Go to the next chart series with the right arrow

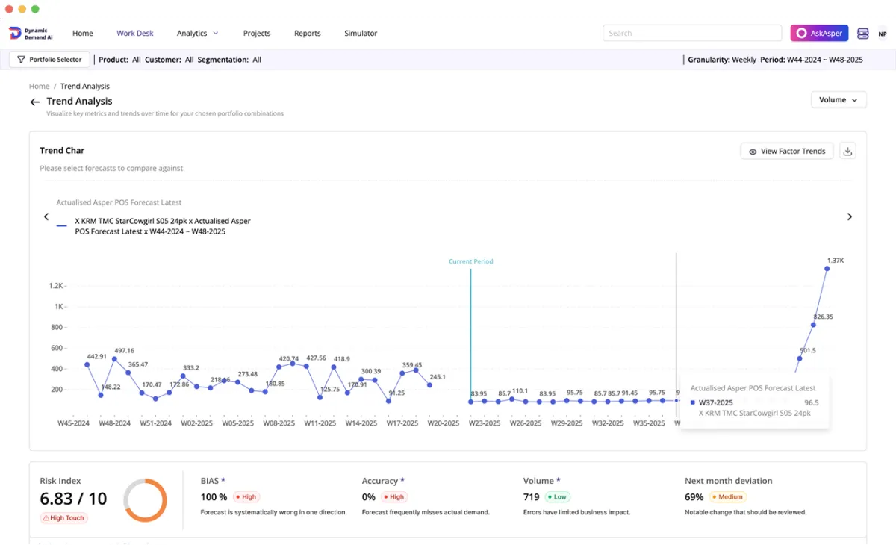point(849,217)
